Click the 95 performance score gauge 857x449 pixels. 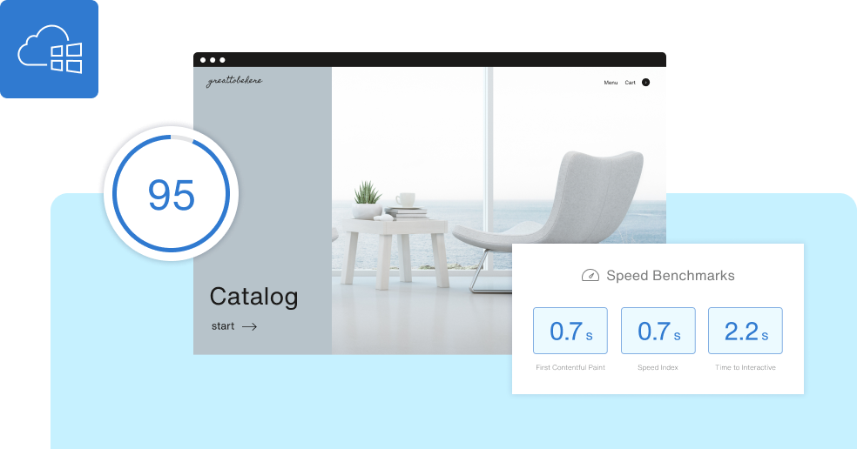(x=172, y=196)
